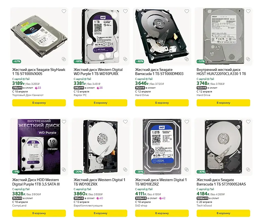This screenshot has height=222, width=260.
Task: Add Seagate SkyHawk ST1000VX005 to favorites
Action: click(x=64, y=11)
